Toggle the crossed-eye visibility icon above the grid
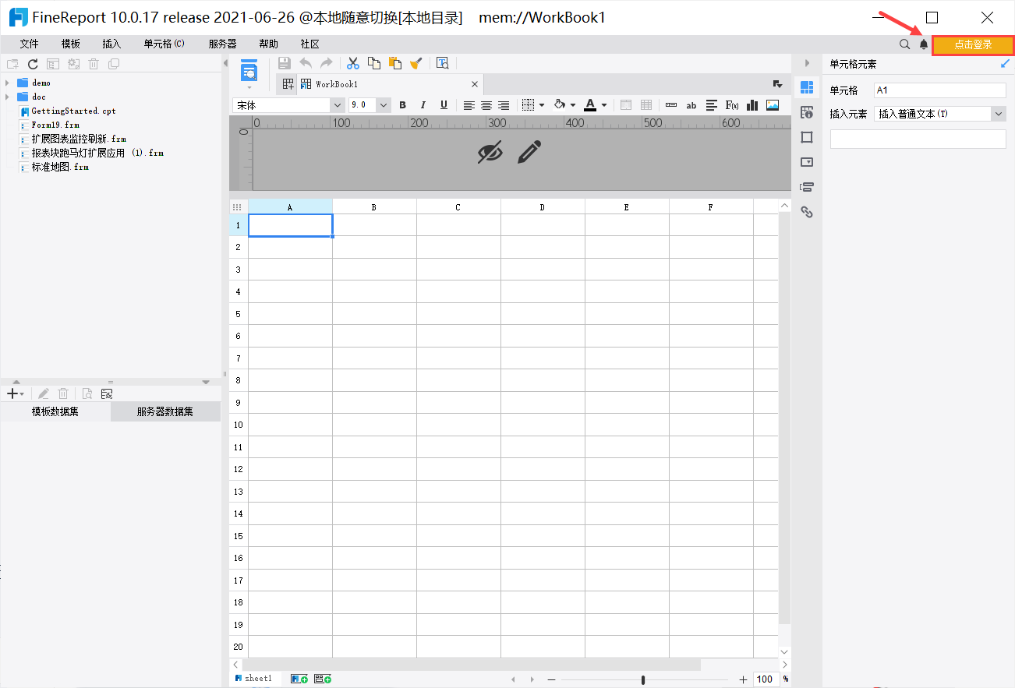Screen dimensions: 1015x688 coord(490,153)
